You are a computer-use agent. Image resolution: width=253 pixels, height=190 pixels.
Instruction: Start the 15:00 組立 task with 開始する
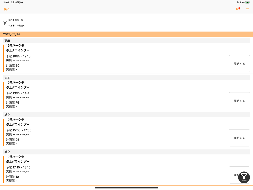(239, 138)
